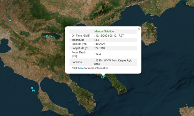Select the cyan marker under the popup pointer
Screen dimensions: 194x116
tap(104, 76)
